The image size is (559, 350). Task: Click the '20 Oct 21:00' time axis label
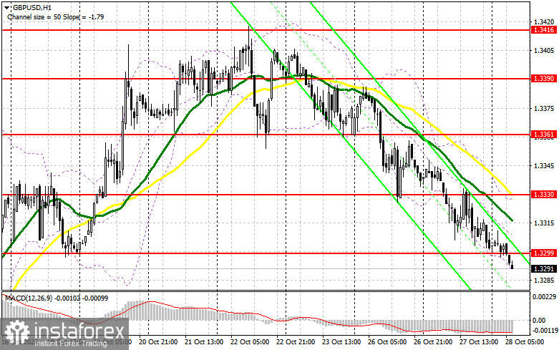pos(158,342)
